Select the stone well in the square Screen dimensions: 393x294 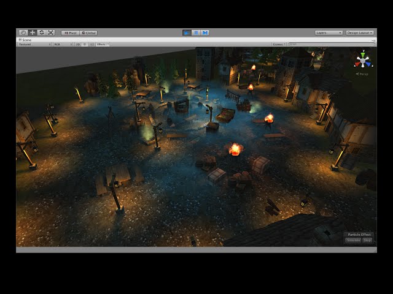pos(181,106)
